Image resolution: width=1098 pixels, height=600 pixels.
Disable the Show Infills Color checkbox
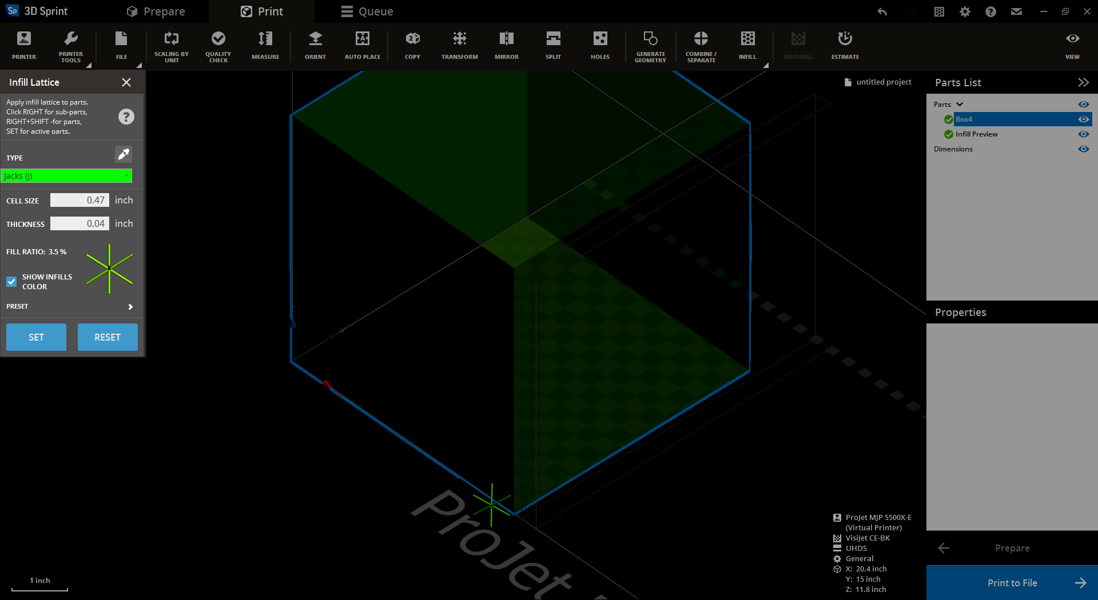[11, 281]
